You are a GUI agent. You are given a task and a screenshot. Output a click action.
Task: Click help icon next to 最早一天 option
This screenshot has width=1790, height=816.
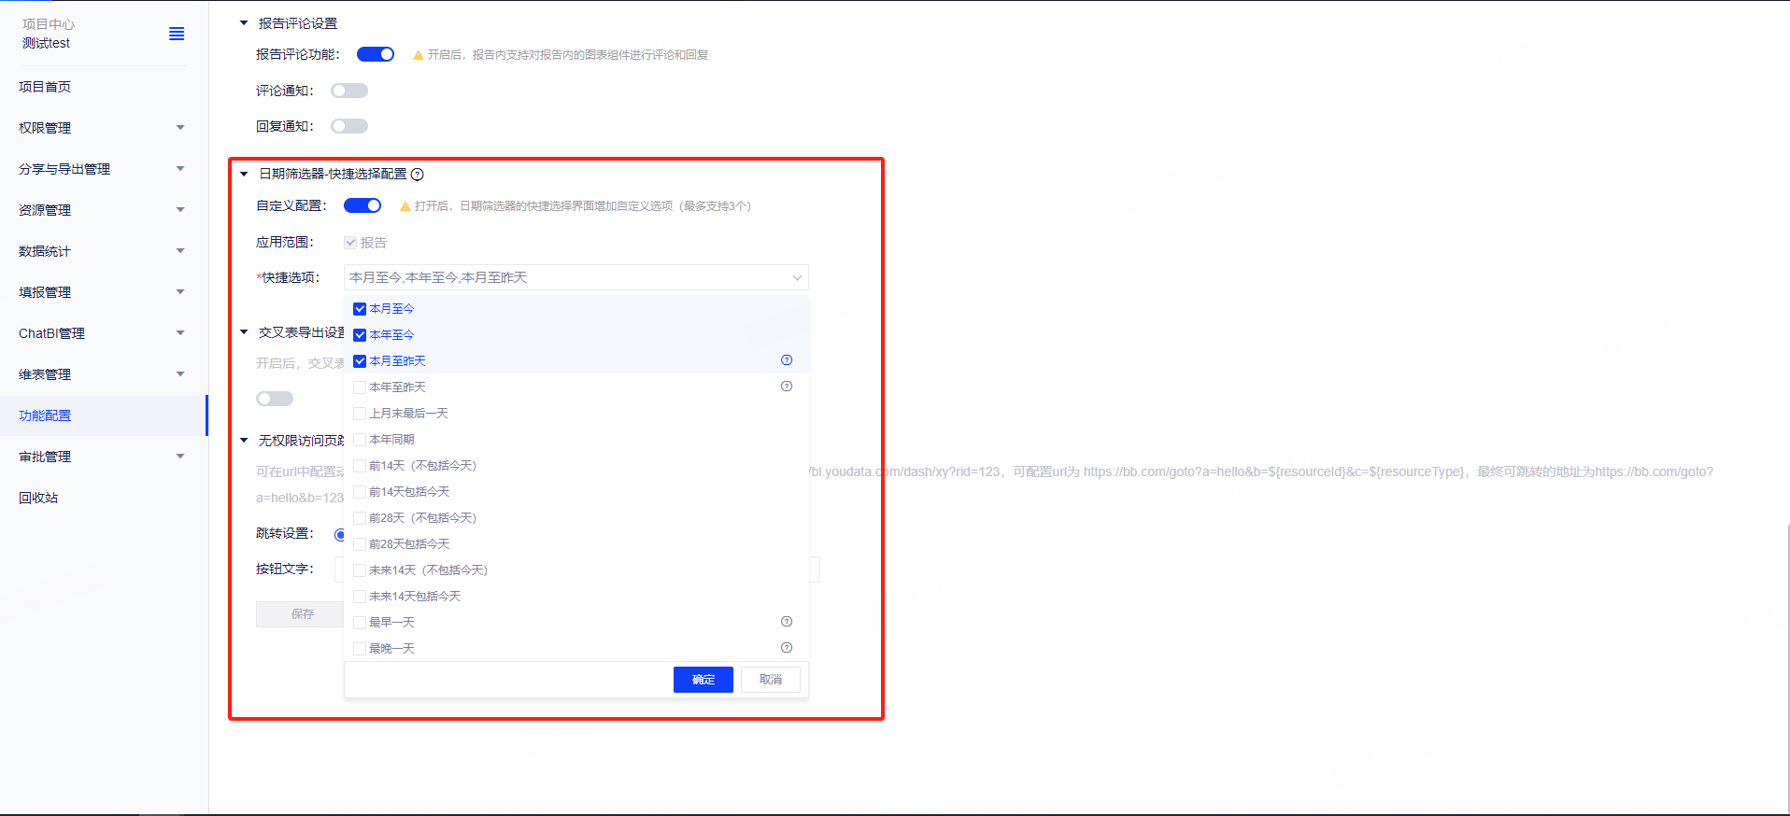pos(787,622)
